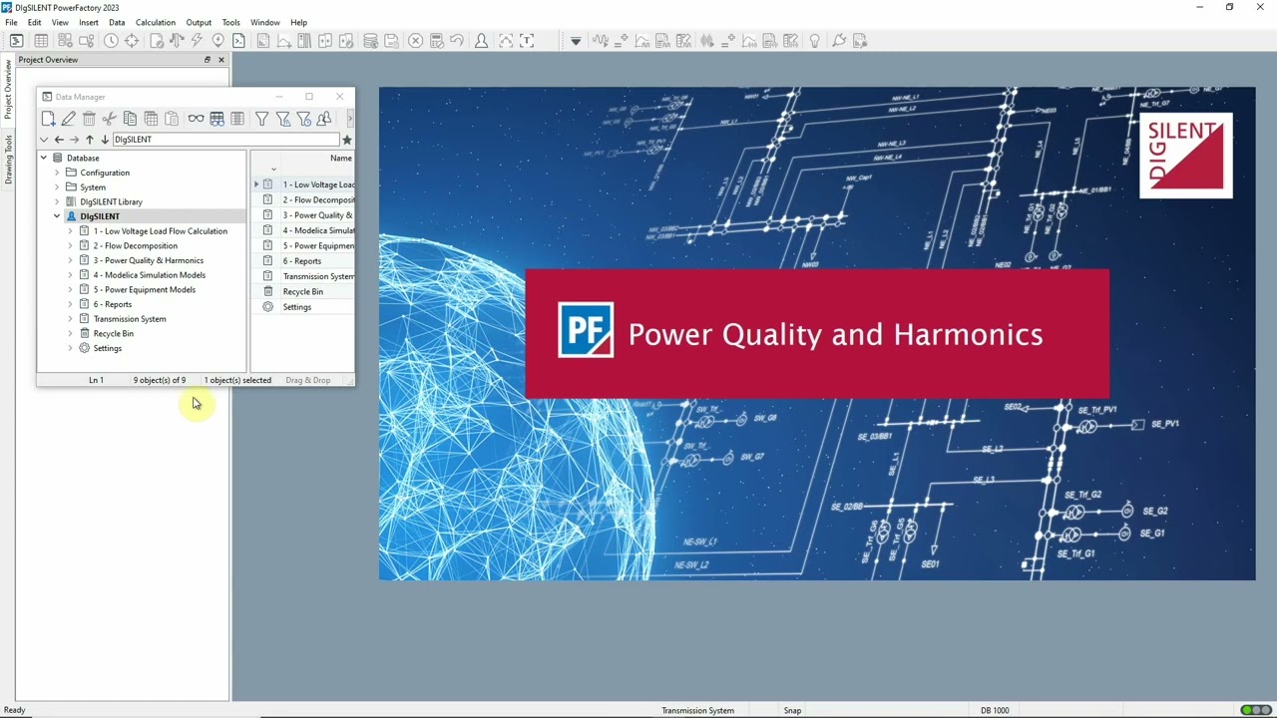Open the Calculation menu

coord(156,22)
